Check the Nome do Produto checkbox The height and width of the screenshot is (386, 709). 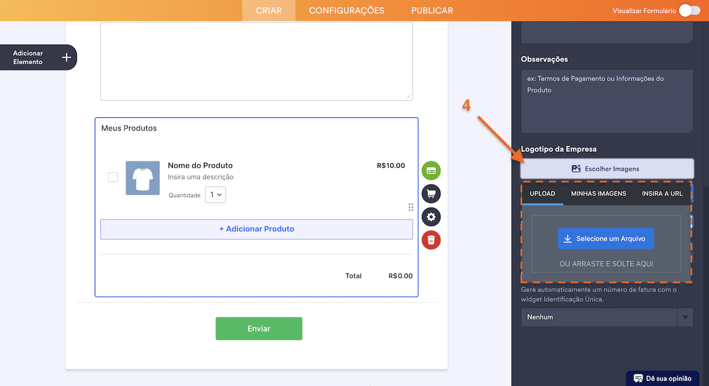(113, 177)
